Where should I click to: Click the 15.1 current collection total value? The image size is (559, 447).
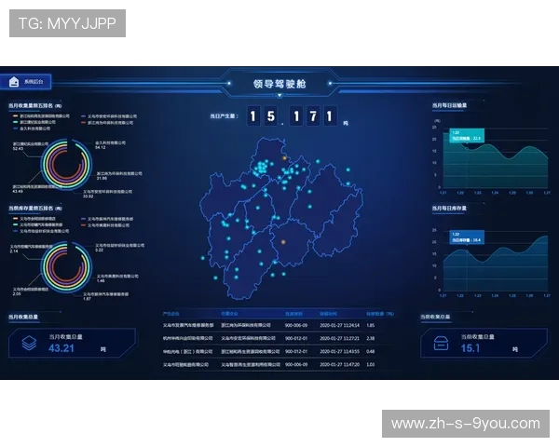pyautogui.click(x=470, y=348)
